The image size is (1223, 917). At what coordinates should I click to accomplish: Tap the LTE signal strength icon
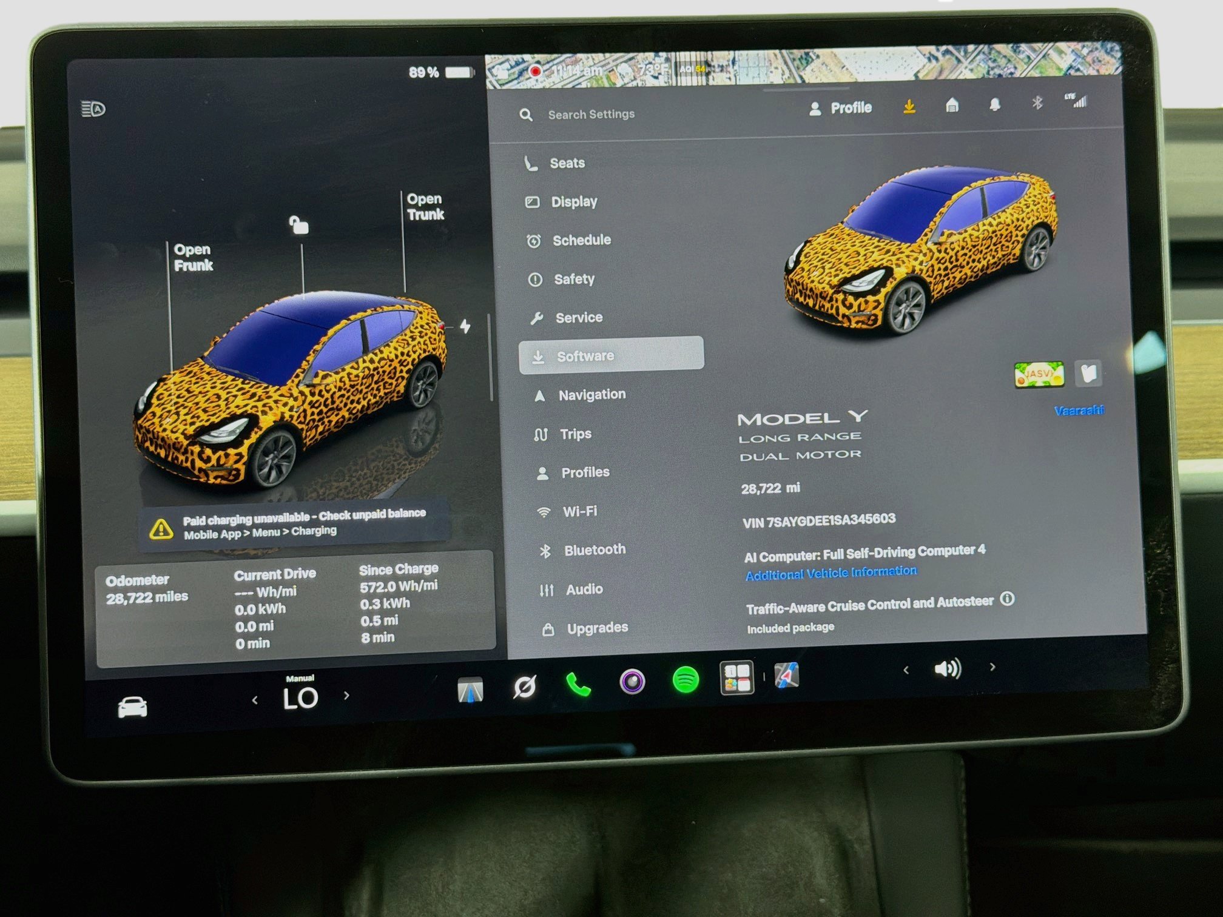click(x=1076, y=101)
